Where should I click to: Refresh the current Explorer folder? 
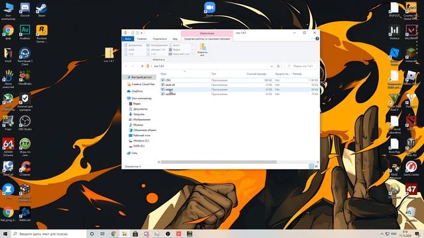point(278,66)
